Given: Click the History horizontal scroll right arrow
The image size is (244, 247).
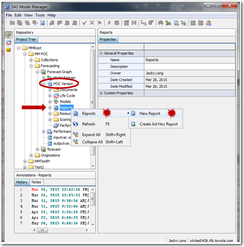Looking at the screenshot, I should 87,230.
